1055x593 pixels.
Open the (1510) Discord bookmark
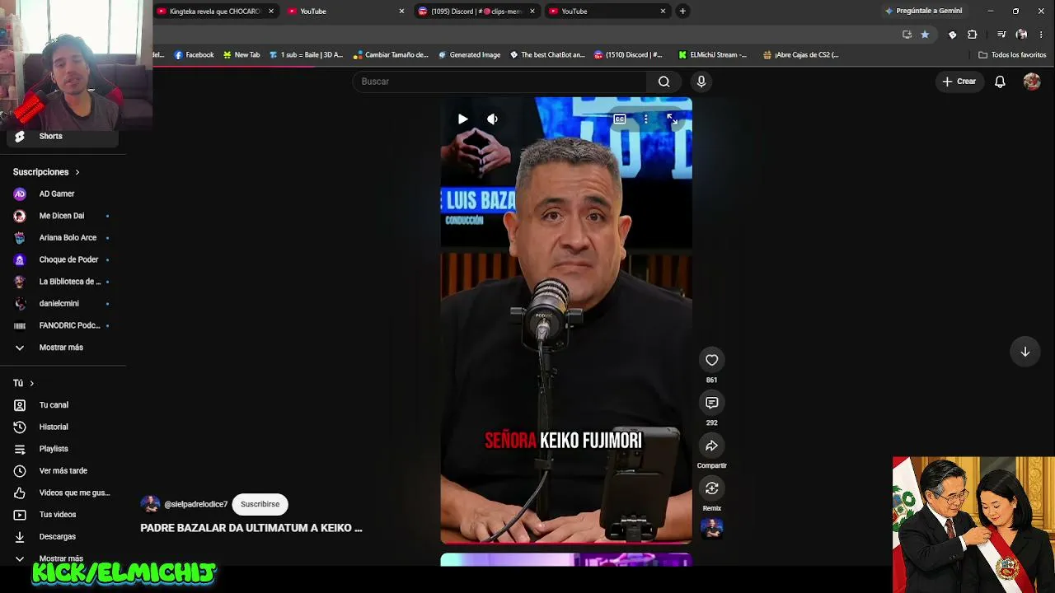(x=628, y=55)
